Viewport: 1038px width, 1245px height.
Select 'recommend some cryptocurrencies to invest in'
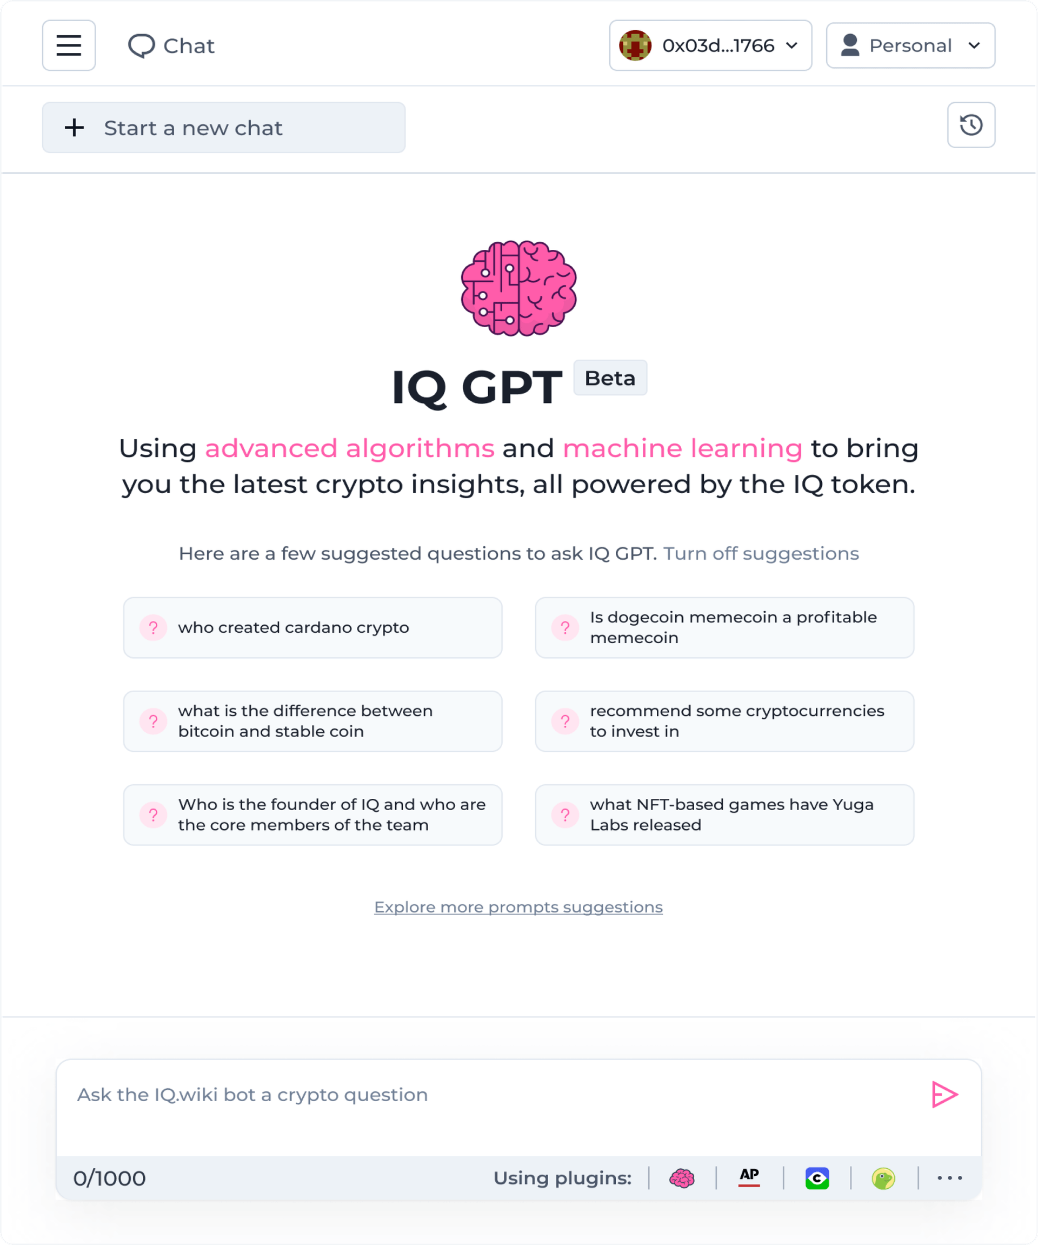point(725,720)
